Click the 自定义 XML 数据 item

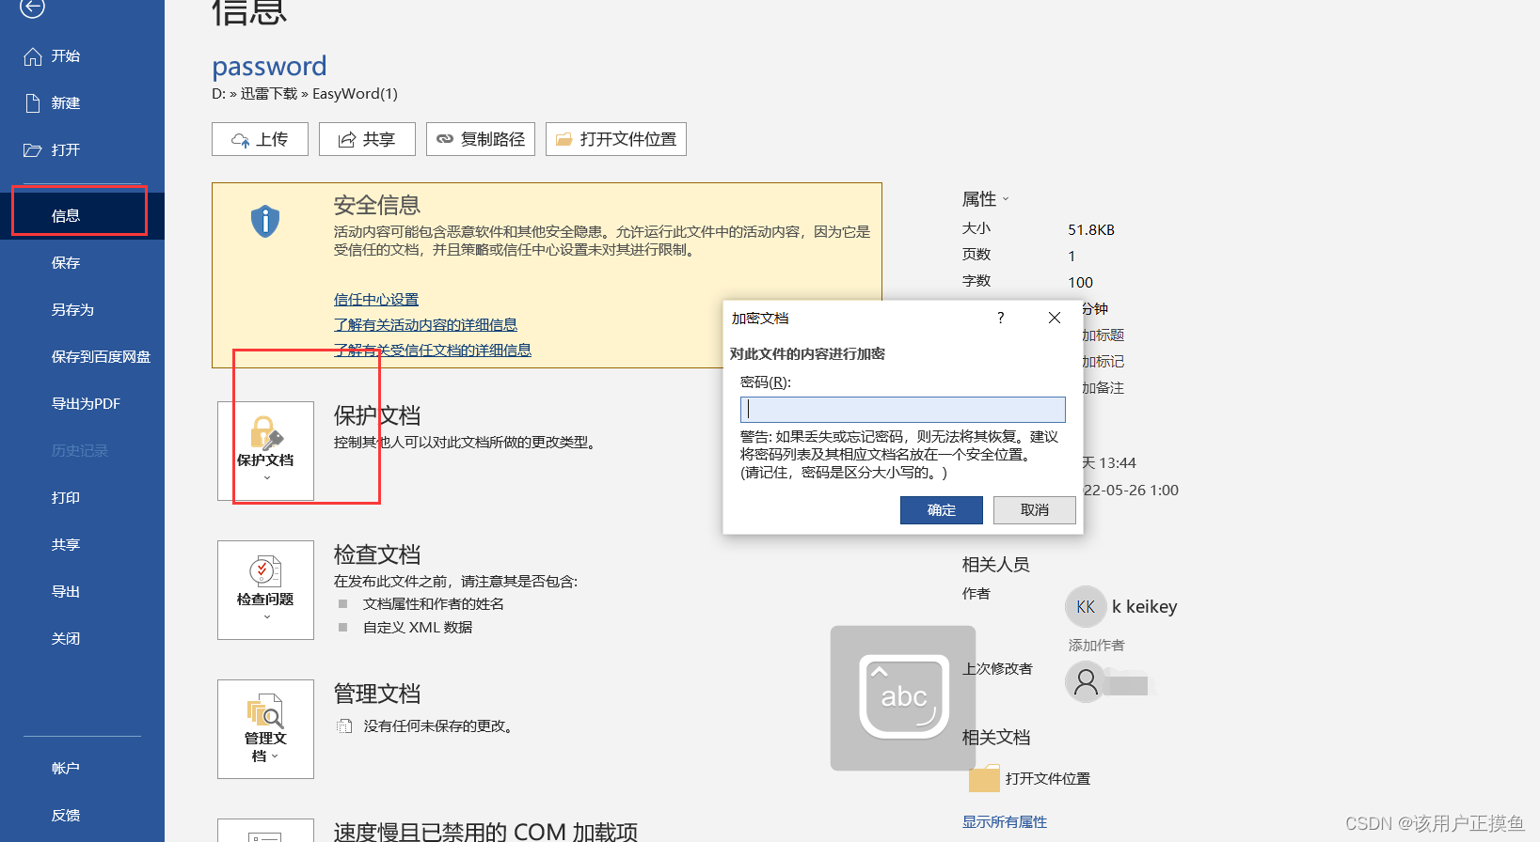point(418,628)
